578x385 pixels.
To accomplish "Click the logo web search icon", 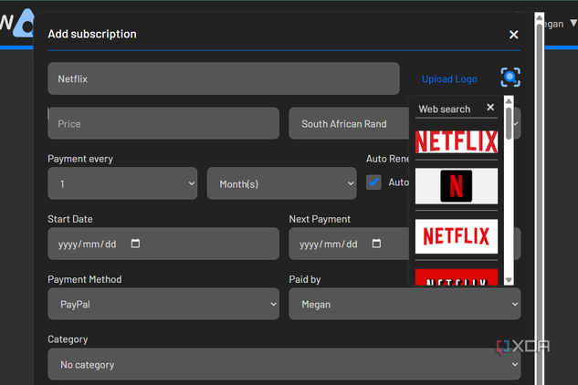I will coord(510,78).
